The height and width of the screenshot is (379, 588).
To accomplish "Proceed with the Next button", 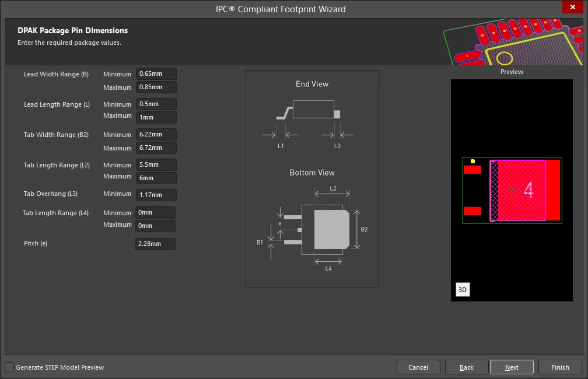I will pos(512,367).
